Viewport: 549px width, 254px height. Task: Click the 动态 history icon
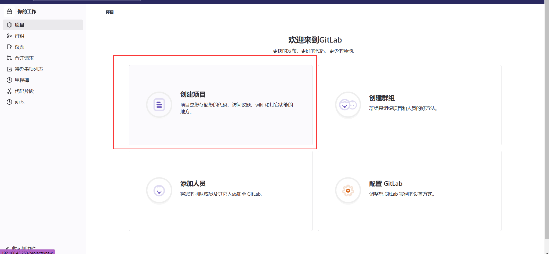9,102
